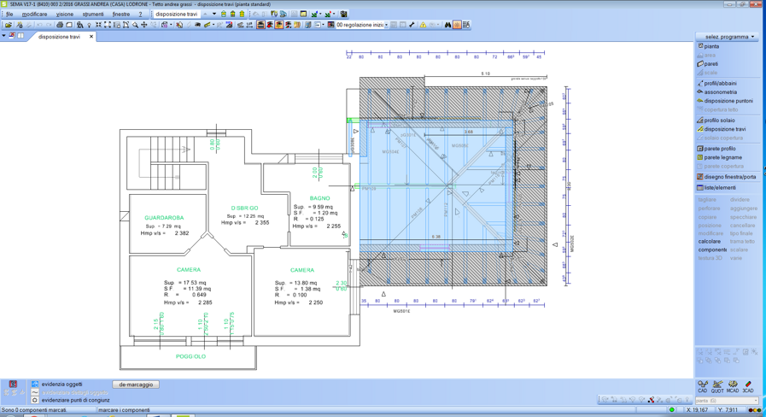Click the print icon in toolbar
This screenshot has height=417, width=766.
pyautogui.click(x=60, y=25)
